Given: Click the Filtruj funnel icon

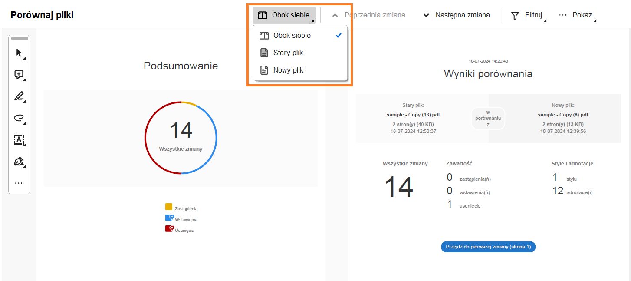Looking at the screenshot, I should pyautogui.click(x=515, y=15).
